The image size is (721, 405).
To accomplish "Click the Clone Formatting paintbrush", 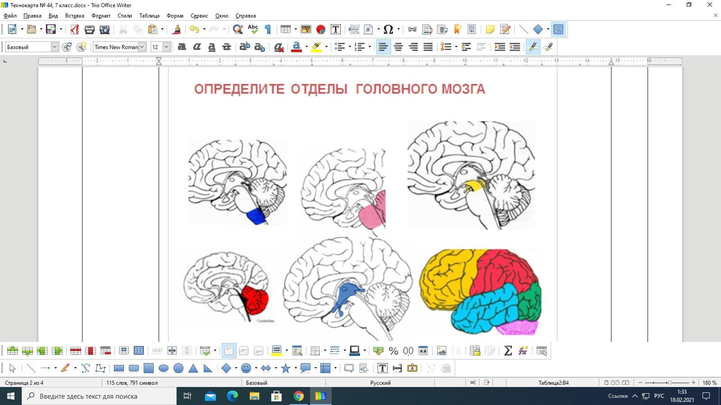I will click(x=177, y=30).
